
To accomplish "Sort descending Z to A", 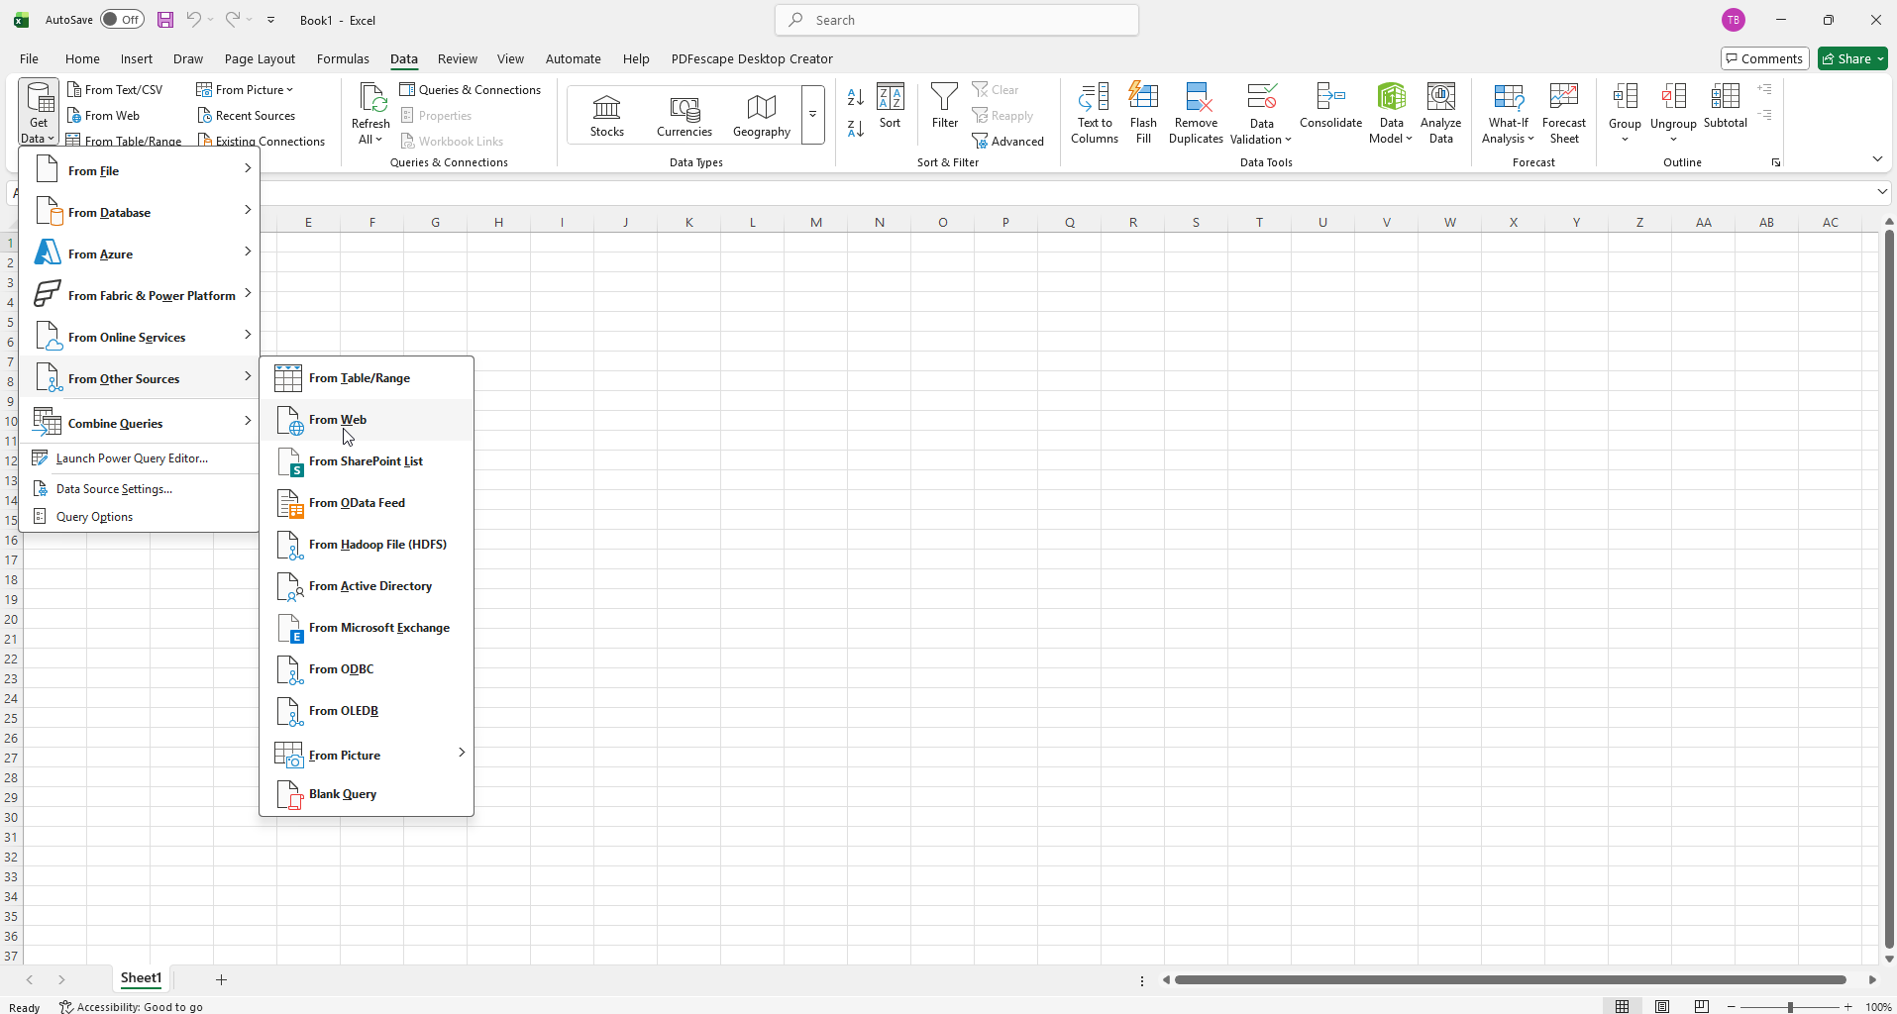I will click(x=856, y=128).
